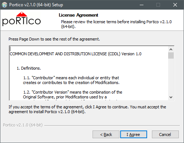The width and height of the screenshot is (184, 143).
Task: Click the I Agree button
Action: [133, 135]
